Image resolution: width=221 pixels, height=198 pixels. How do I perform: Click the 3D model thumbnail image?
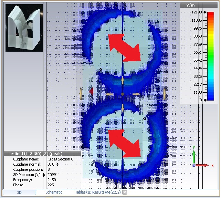tap(24, 28)
